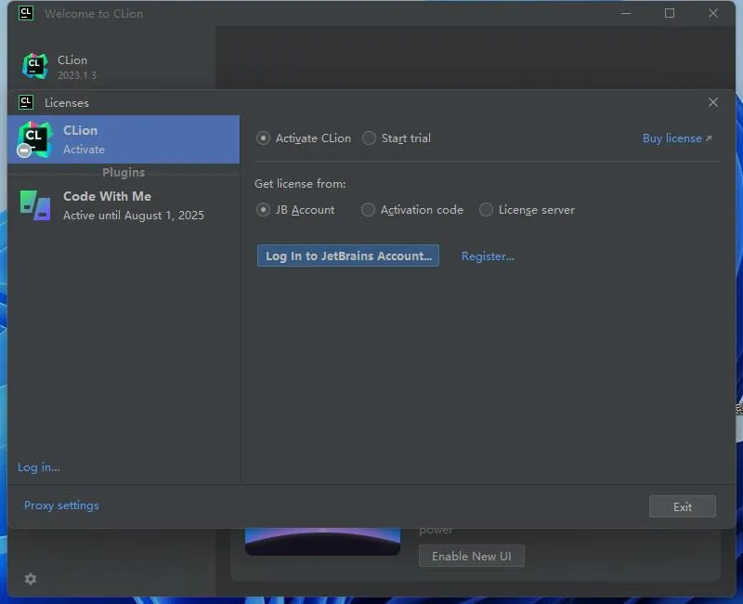Select the Code With Me plugin entry
The image size is (743, 604).
124,205
